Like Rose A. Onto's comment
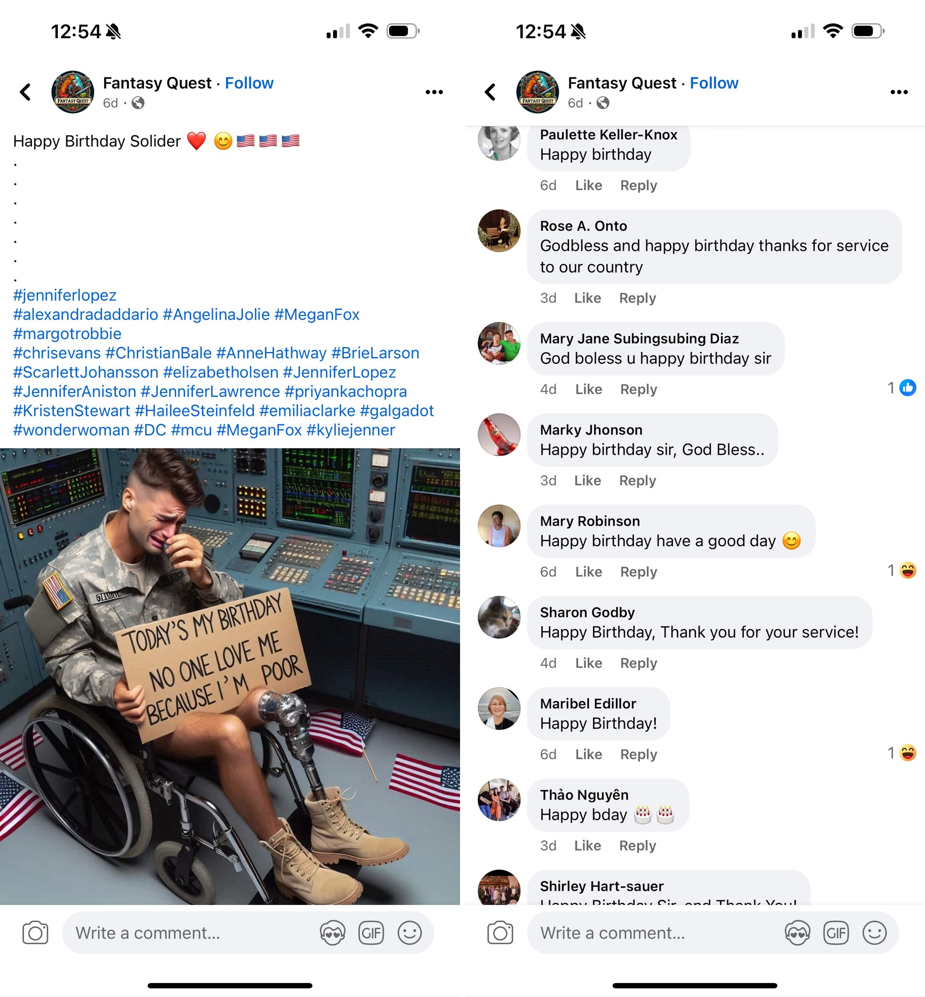Screen dimensions: 925x997 point(588,298)
